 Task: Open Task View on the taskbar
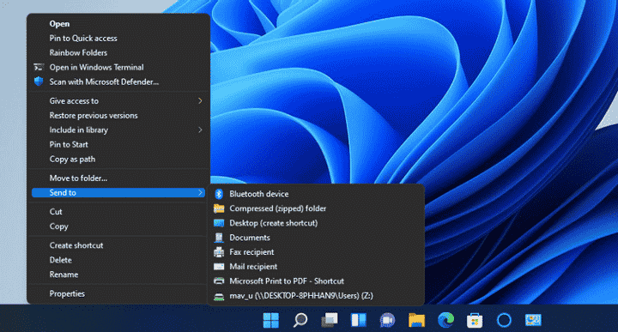pos(330,320)
